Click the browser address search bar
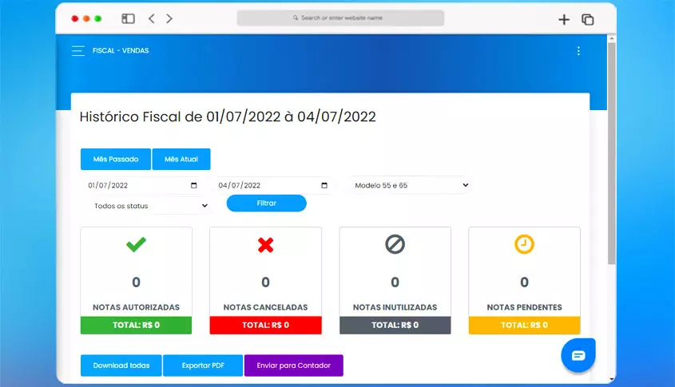Image resolution: width=675 pixels, height=387 pixels. point(340,18)
